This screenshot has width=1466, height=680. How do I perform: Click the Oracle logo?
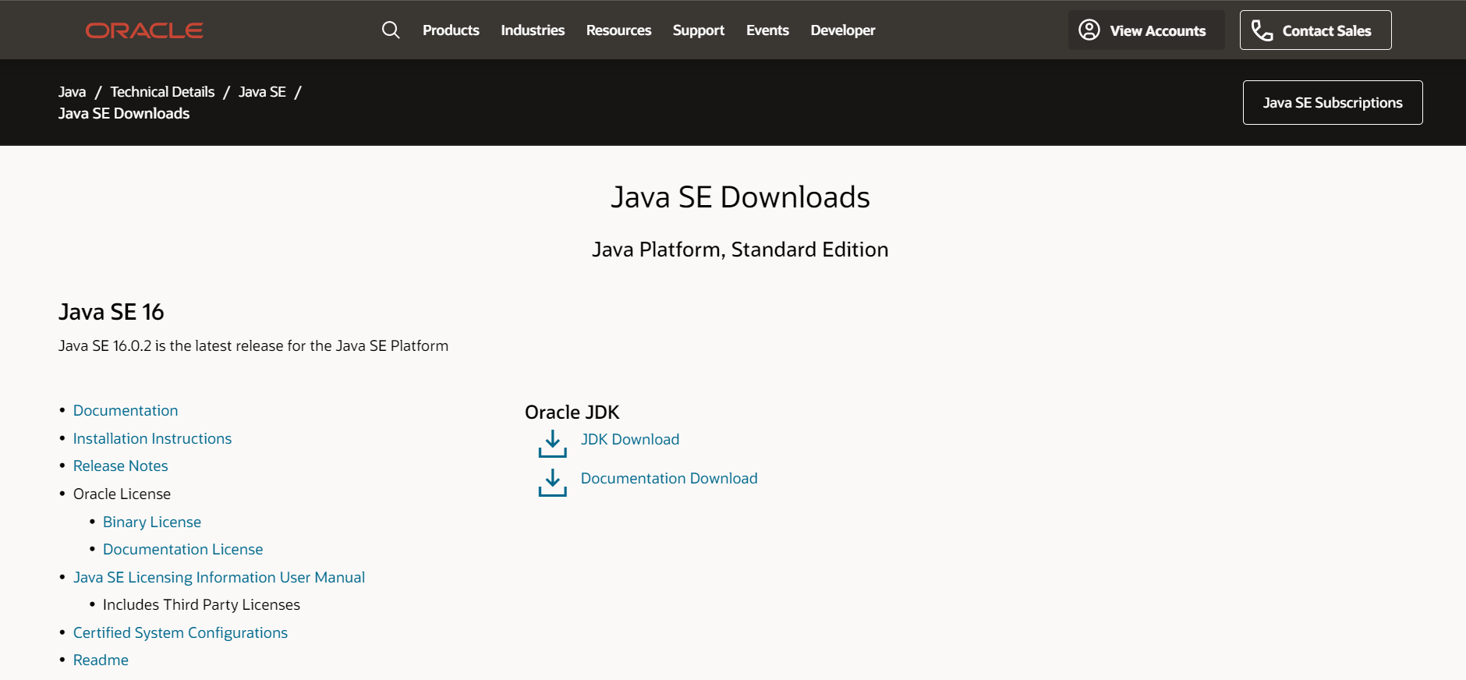click(144, 30)
